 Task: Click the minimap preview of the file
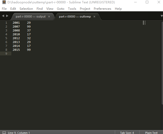click(x=144, y=23)
